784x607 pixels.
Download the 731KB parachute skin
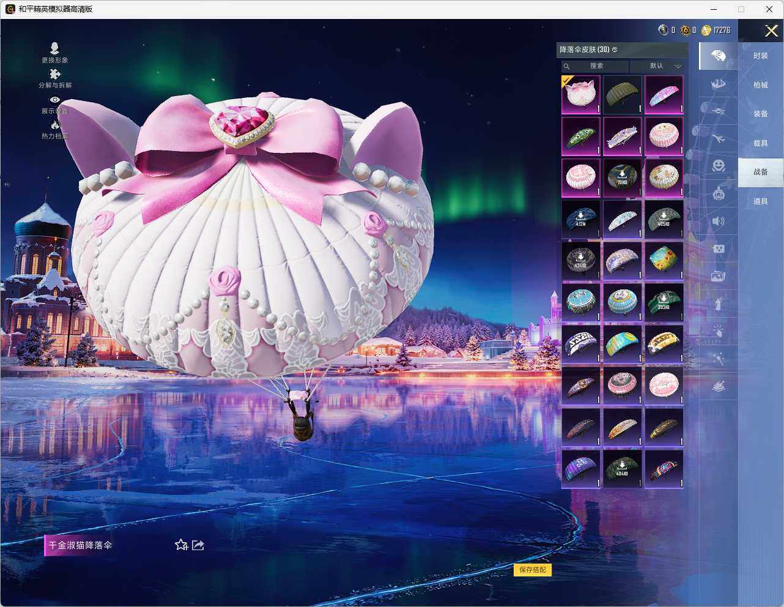click(623, 177)
